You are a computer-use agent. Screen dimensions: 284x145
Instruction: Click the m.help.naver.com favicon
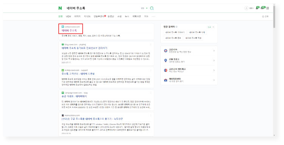(63, 70)
